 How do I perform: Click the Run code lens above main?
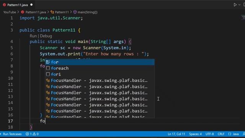tap(33, 36)
